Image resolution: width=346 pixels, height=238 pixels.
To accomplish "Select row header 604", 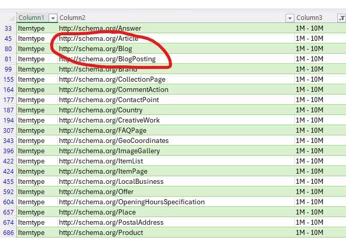I will [8, 202].
